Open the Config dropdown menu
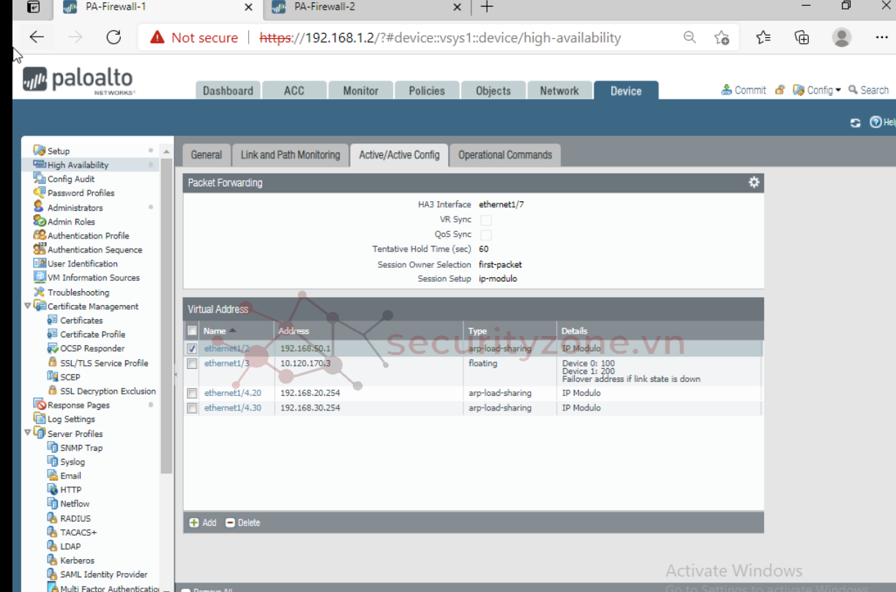 (818, 90)
